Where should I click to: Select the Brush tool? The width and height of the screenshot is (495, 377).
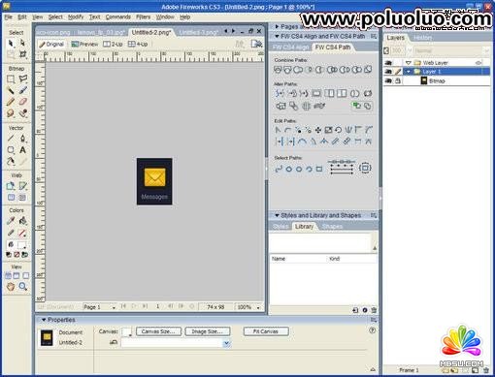(22, 90)
